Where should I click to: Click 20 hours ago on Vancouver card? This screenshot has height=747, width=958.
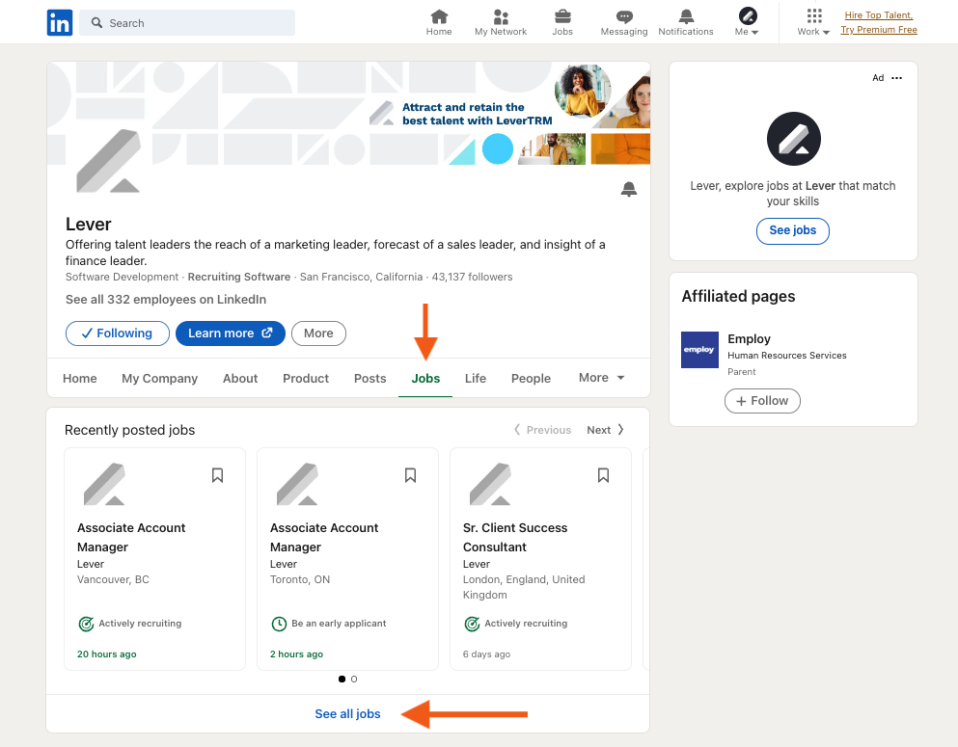click(106, 654)
